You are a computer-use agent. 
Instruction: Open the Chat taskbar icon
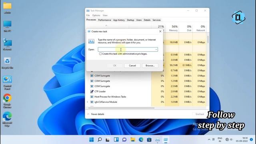pyautogui.click(x=124, y=140)
